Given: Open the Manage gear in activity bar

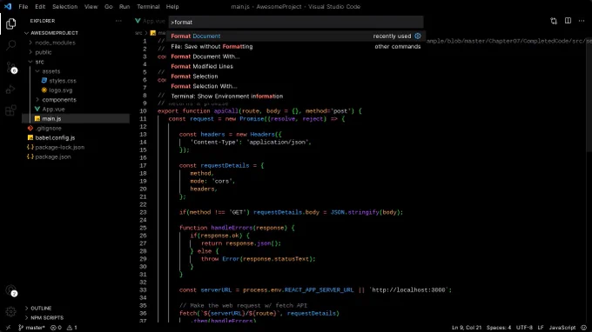Looking at the screenshot, I should (11, 312).
